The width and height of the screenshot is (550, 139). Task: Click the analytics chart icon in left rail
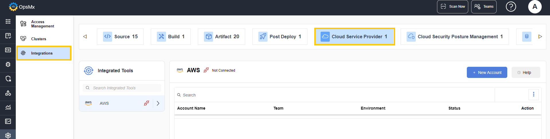click(x=8, y=107)
